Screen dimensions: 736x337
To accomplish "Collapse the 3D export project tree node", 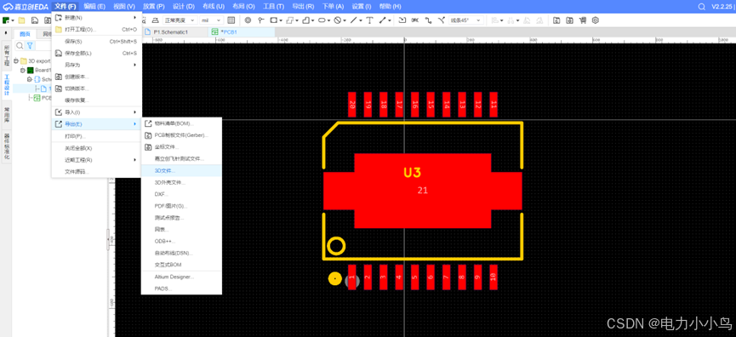I will click(16, 61).
